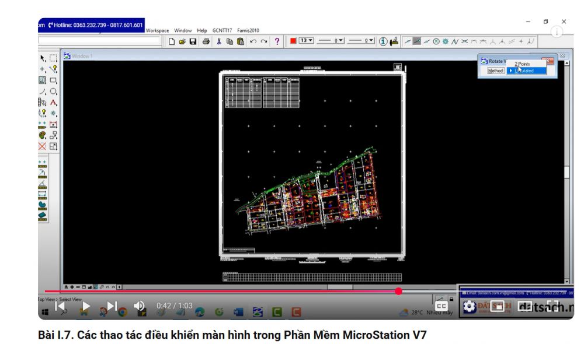This screenshot has width=584, height=344.
Task: Open the level 13 dropdown
Action: point(307,41)
